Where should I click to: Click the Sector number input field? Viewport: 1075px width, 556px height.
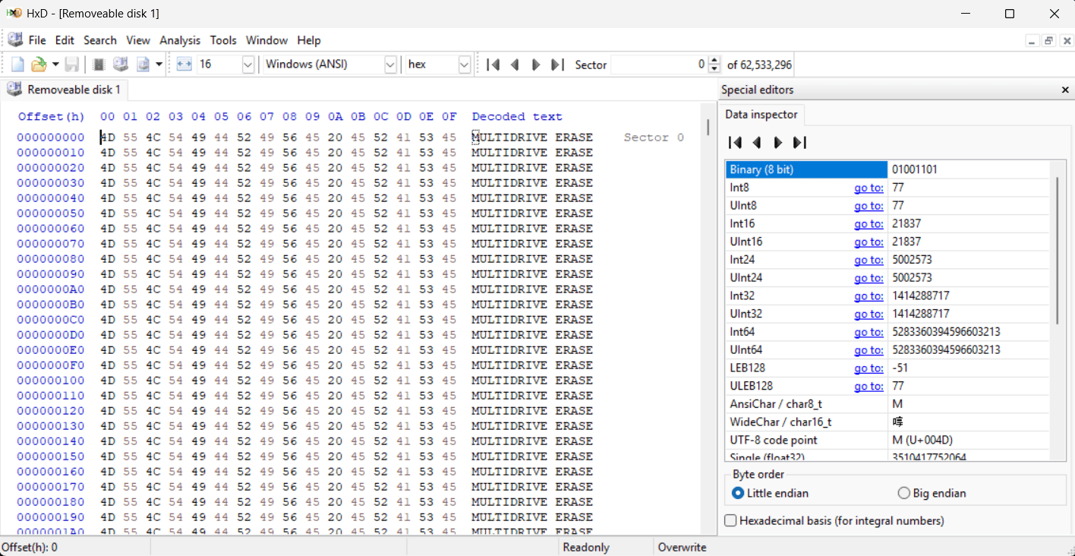point(659,65)
